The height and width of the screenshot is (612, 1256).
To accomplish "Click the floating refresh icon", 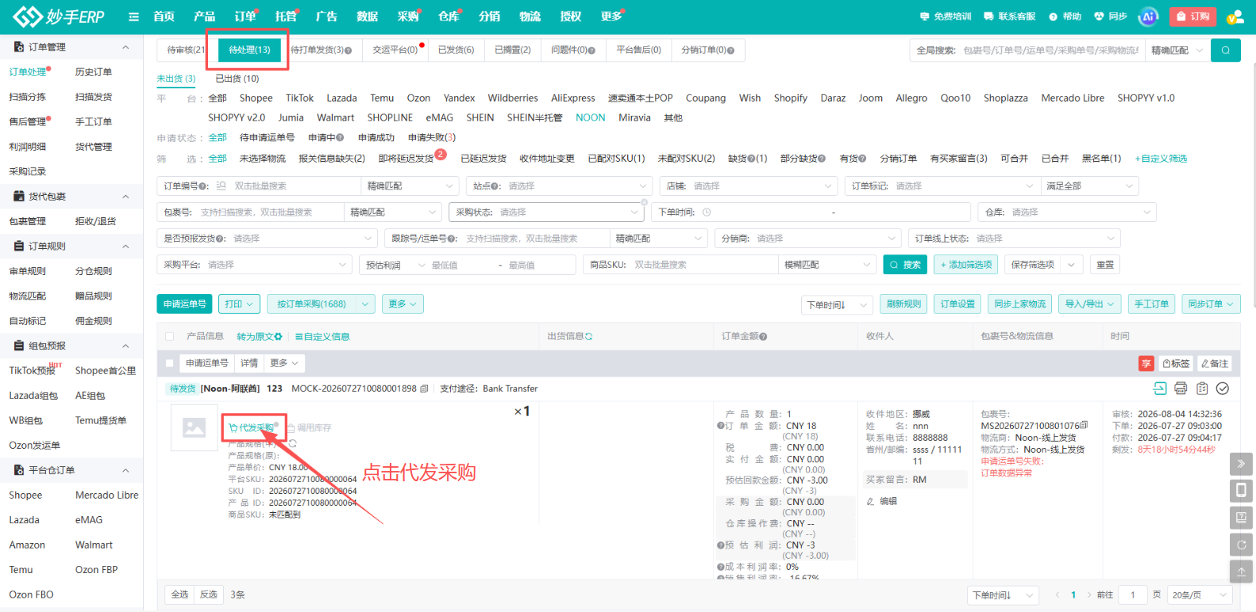I will tap(1241, 545).
